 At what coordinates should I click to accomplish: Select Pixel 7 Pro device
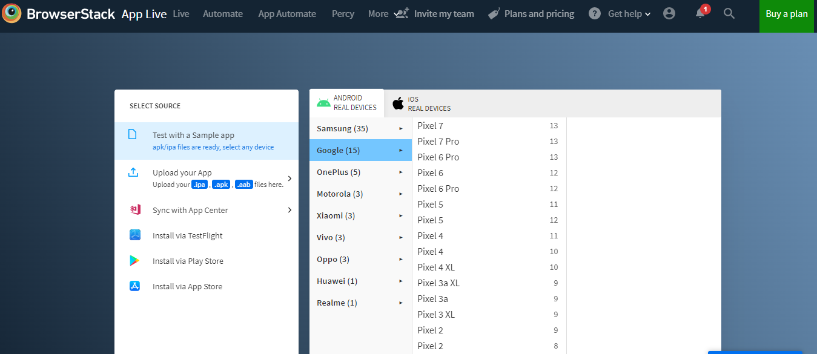point(438,141)
